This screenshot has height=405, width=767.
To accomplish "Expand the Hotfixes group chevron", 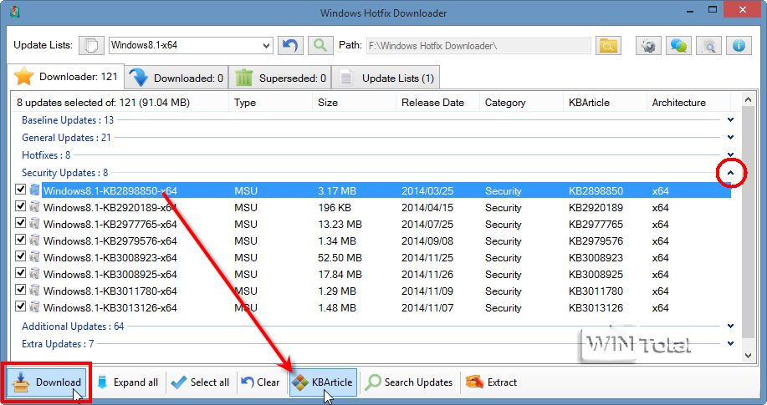I will [730, 154].
